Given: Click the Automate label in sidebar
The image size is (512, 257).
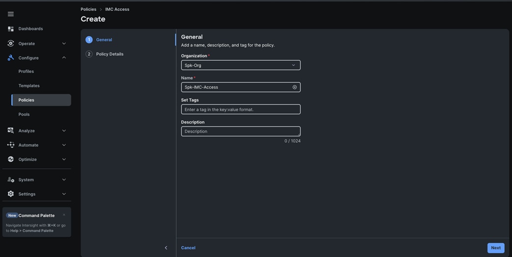Looking at the screenshot, I should 28,145.
